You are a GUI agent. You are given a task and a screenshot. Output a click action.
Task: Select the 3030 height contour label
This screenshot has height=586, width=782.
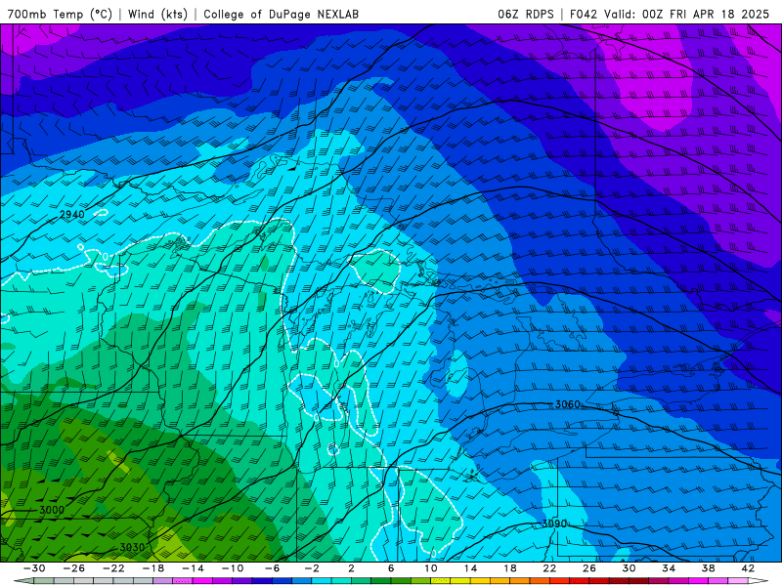(132, 547)
